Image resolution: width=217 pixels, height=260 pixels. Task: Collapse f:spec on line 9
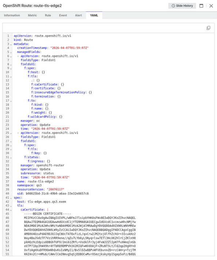[x=11, y=69]
